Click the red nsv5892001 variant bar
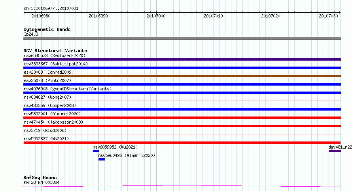This screenshot has width=352, height=191. (182, 118)
